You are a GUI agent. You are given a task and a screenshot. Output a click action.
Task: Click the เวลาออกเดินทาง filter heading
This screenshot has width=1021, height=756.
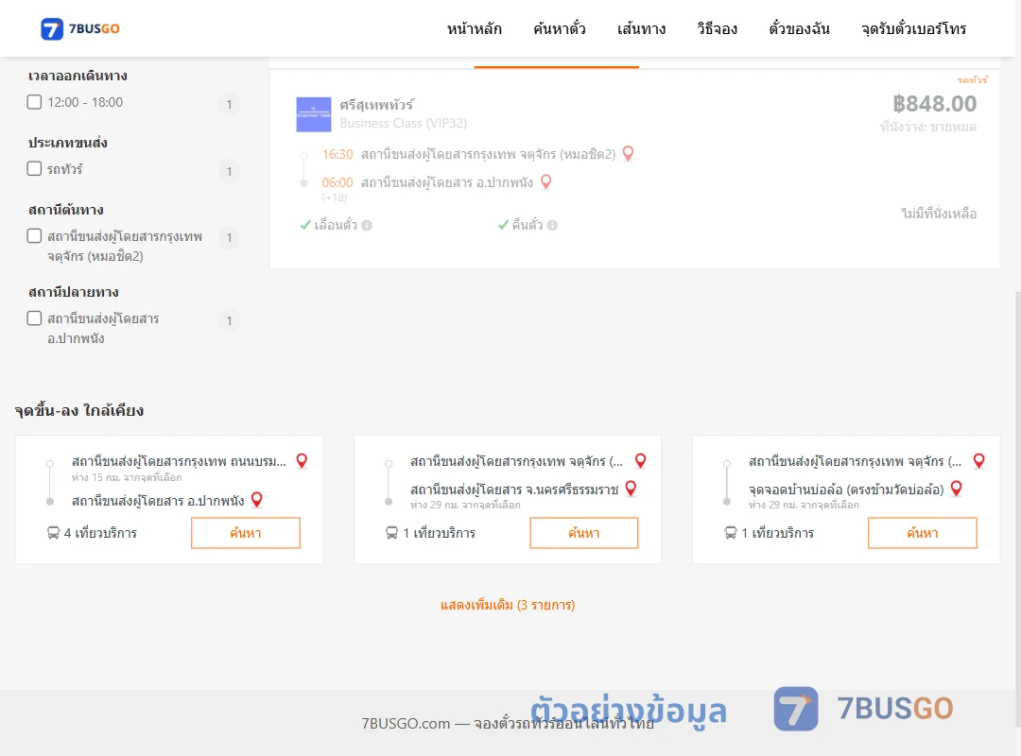coord(78,76)
